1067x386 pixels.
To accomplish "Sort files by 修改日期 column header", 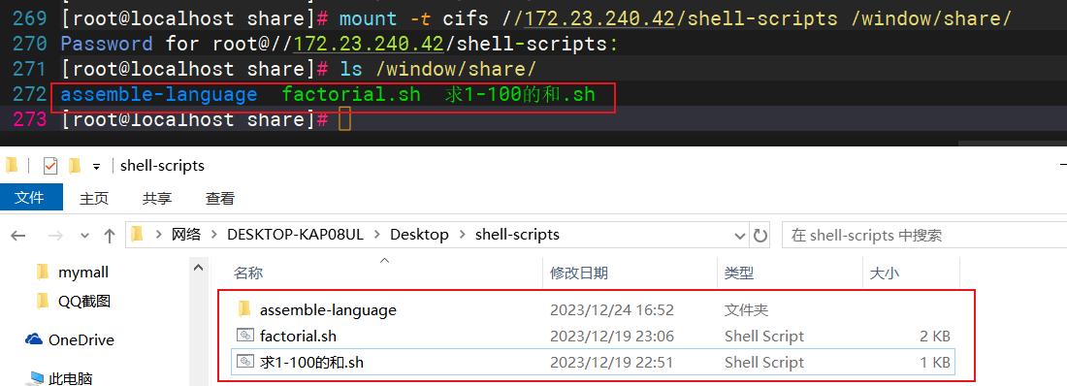I will (578, 273).
